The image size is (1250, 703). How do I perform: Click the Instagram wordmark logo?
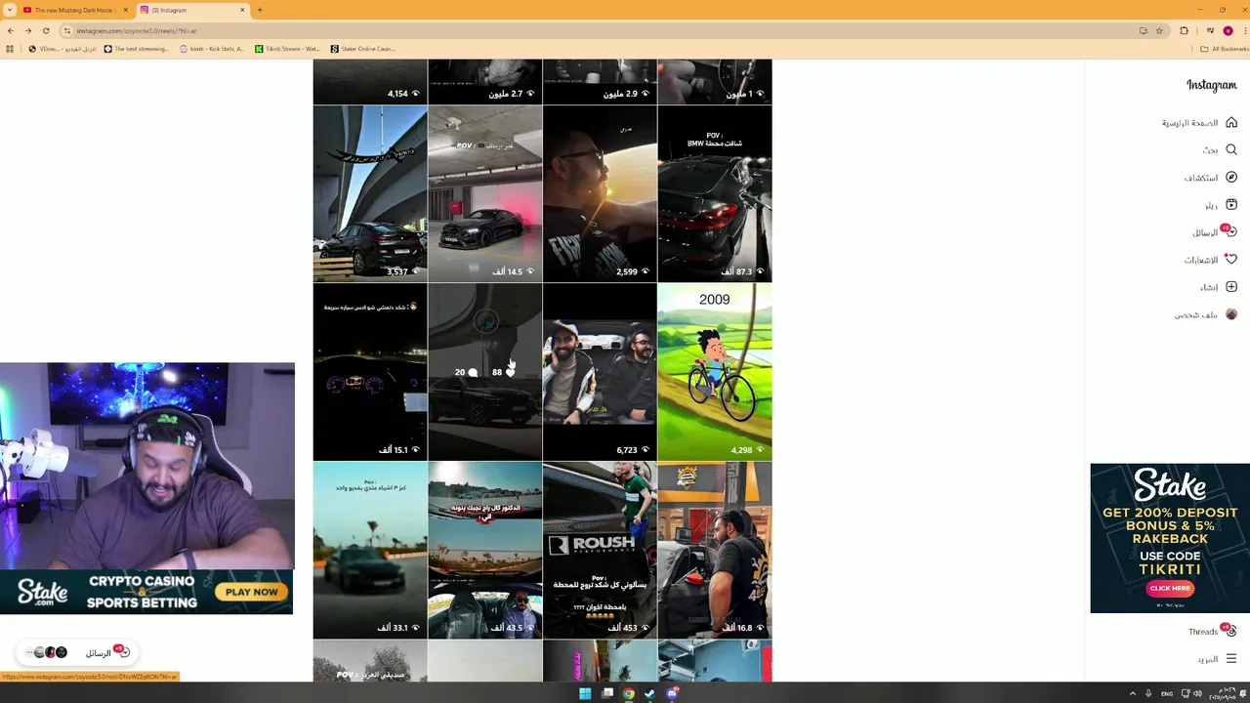click(x=1211, y=85)
